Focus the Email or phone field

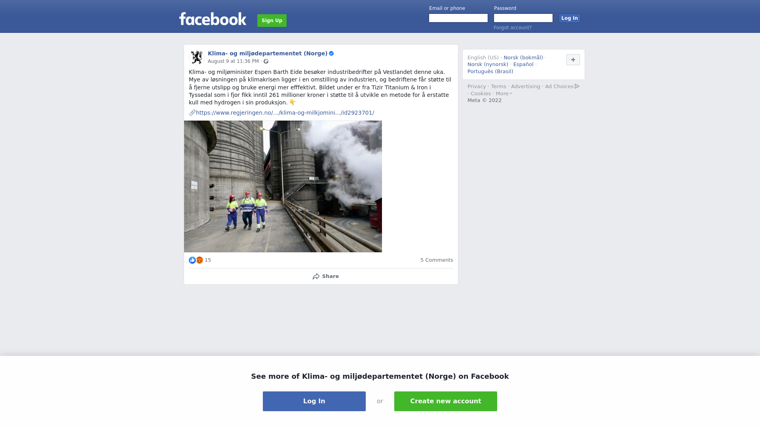click(x=458, y=18)
